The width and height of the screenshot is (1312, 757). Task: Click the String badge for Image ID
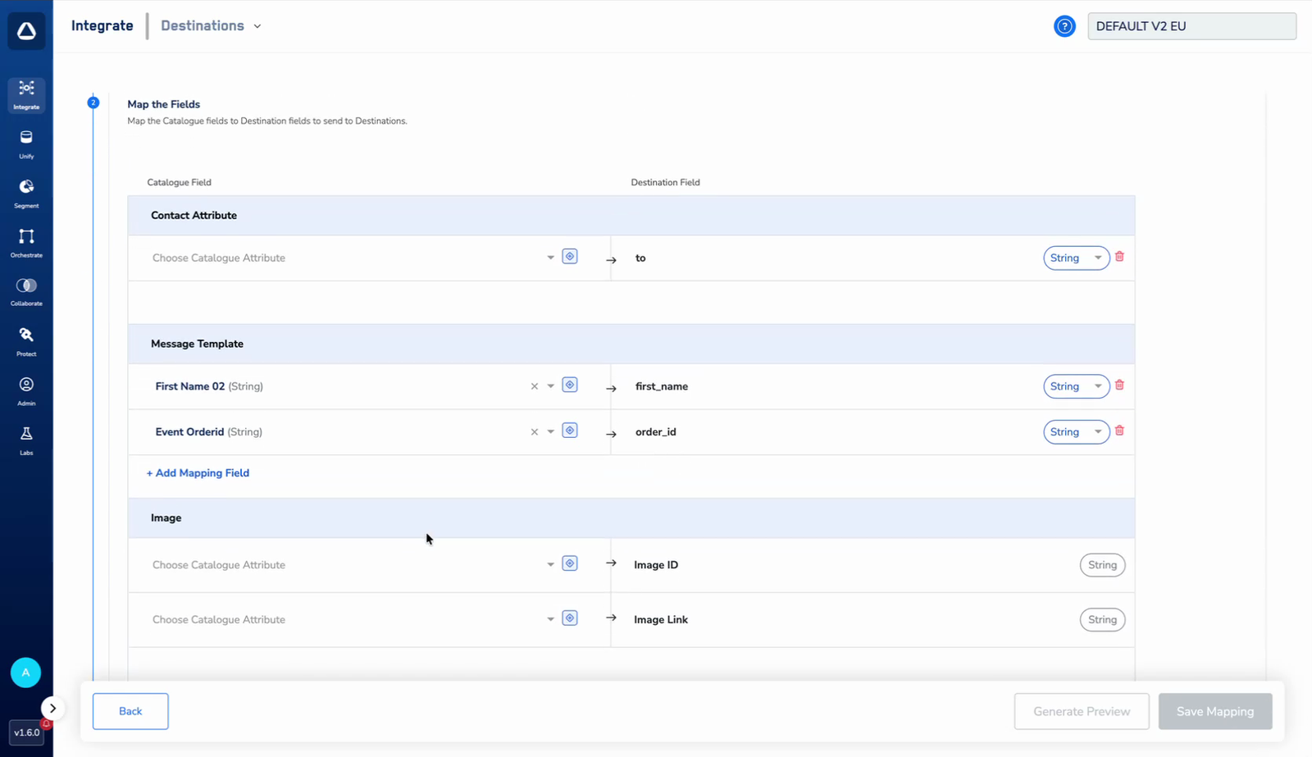[x=1102, y=565]
